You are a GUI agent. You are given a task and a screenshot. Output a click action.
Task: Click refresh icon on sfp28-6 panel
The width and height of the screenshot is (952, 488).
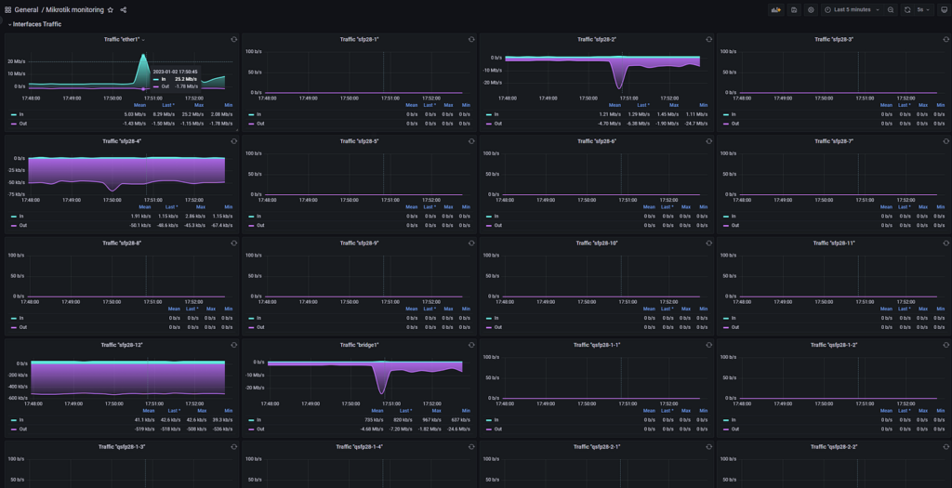tap(708, 141)
